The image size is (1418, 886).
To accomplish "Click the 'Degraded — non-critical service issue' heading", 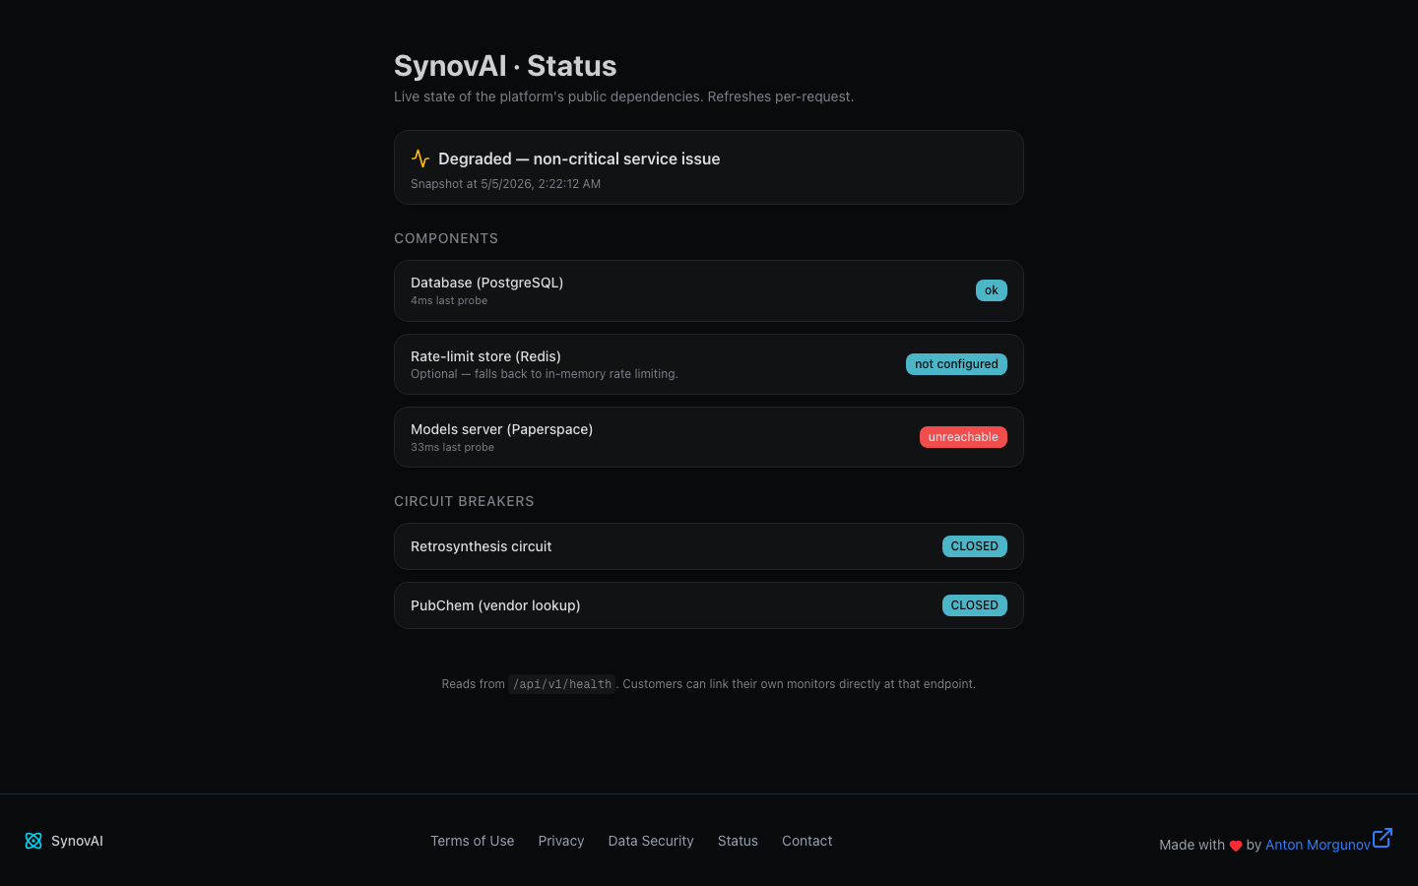I will tap(579, 158).
